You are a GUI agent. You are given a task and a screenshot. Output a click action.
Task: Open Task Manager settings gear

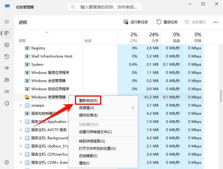7,162
